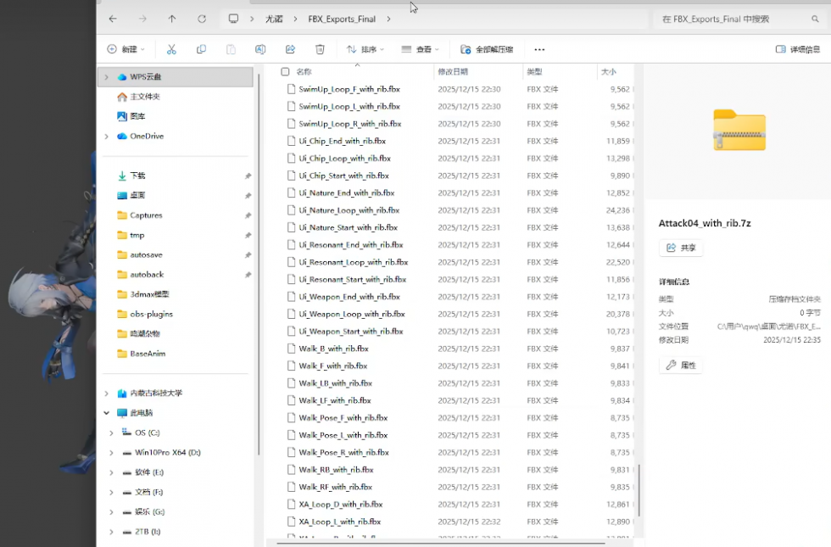Open the See more (…) toolbar menu

point(539,50)
